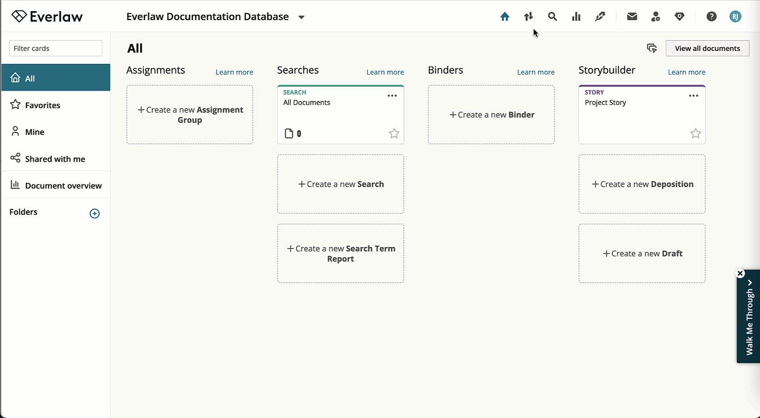Select the Mine sidebar tab
Viewport: 760px width, 418px height.
click(x=56, y=131)
